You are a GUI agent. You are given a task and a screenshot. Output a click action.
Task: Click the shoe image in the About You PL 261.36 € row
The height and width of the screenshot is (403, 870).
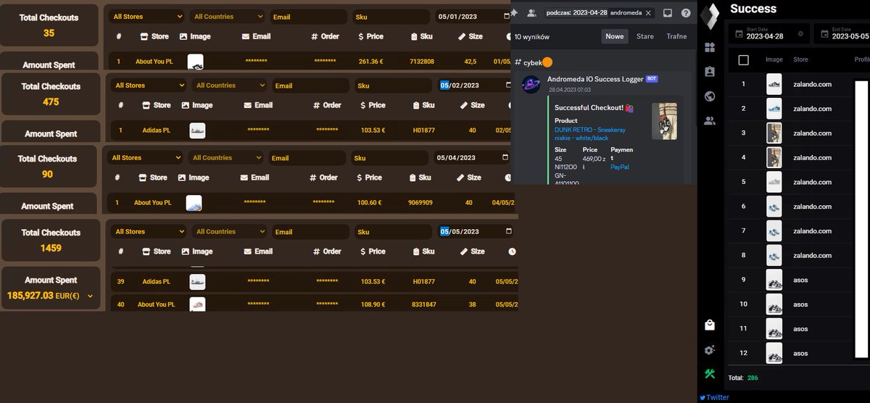point(196,62)
